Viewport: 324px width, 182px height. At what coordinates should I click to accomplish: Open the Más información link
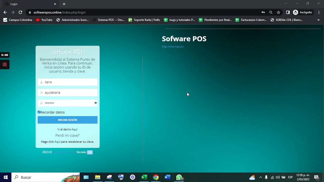pyautogui.click(x=173, y=47)
